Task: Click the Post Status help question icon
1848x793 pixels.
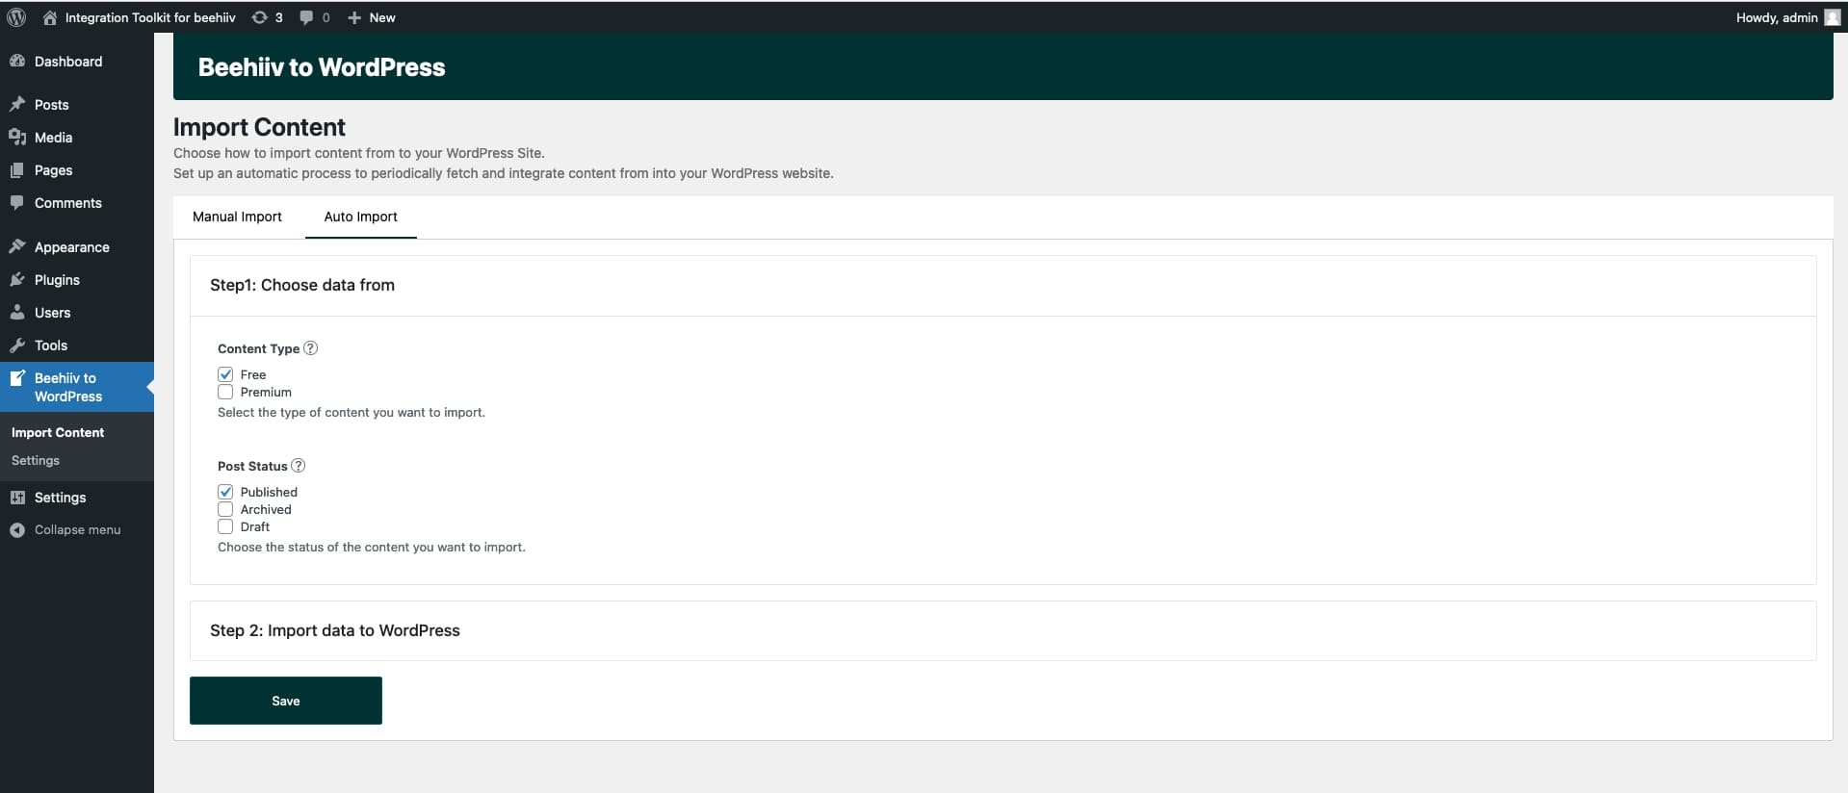Action: 299,466
